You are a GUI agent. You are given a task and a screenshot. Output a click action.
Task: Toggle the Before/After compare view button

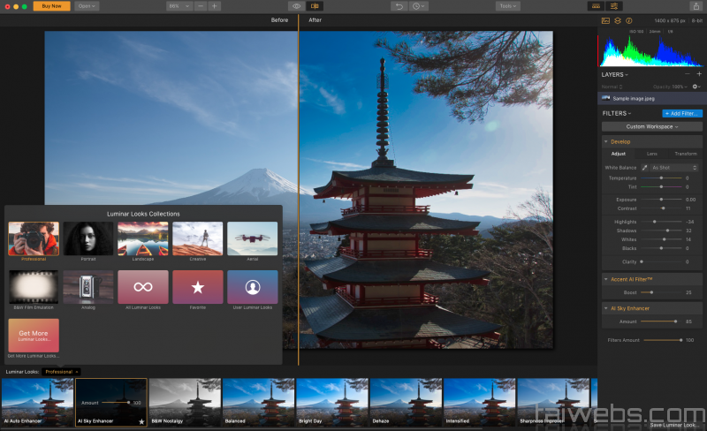click(315, 6)
